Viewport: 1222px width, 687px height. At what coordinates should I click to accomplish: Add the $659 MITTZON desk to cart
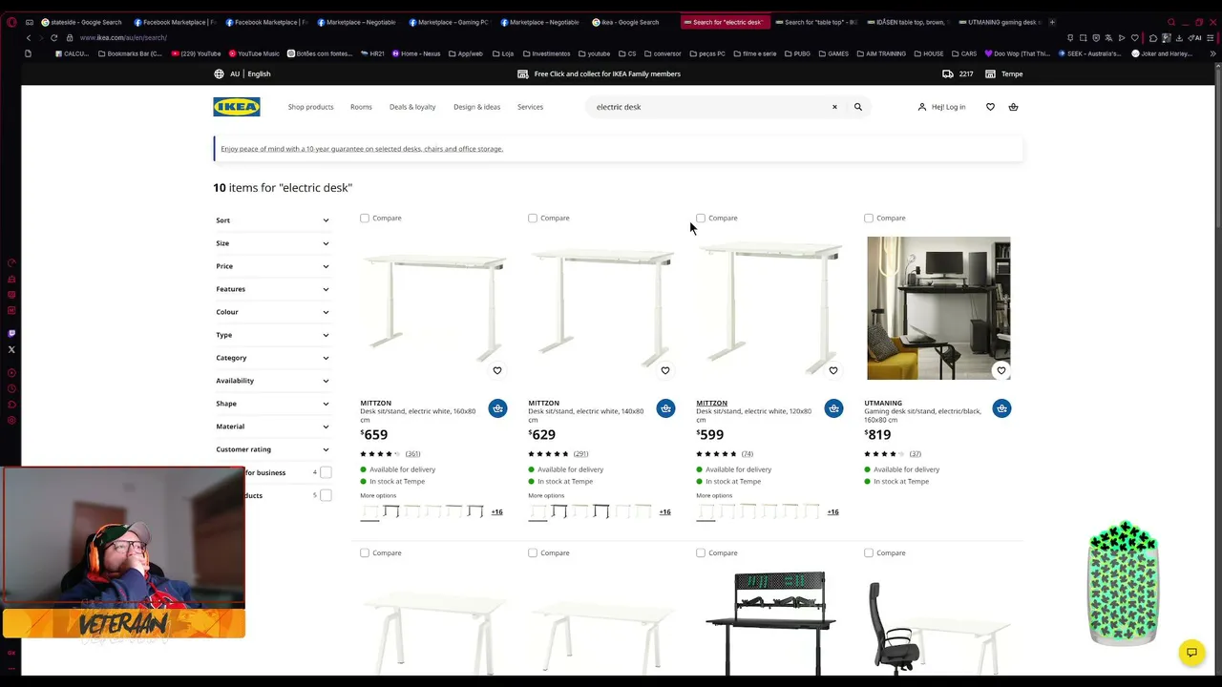(497, 408)
